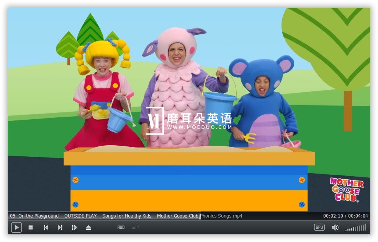Skip to the previous track
Viewport: 378px width, 242px height.
coord(46,227)
